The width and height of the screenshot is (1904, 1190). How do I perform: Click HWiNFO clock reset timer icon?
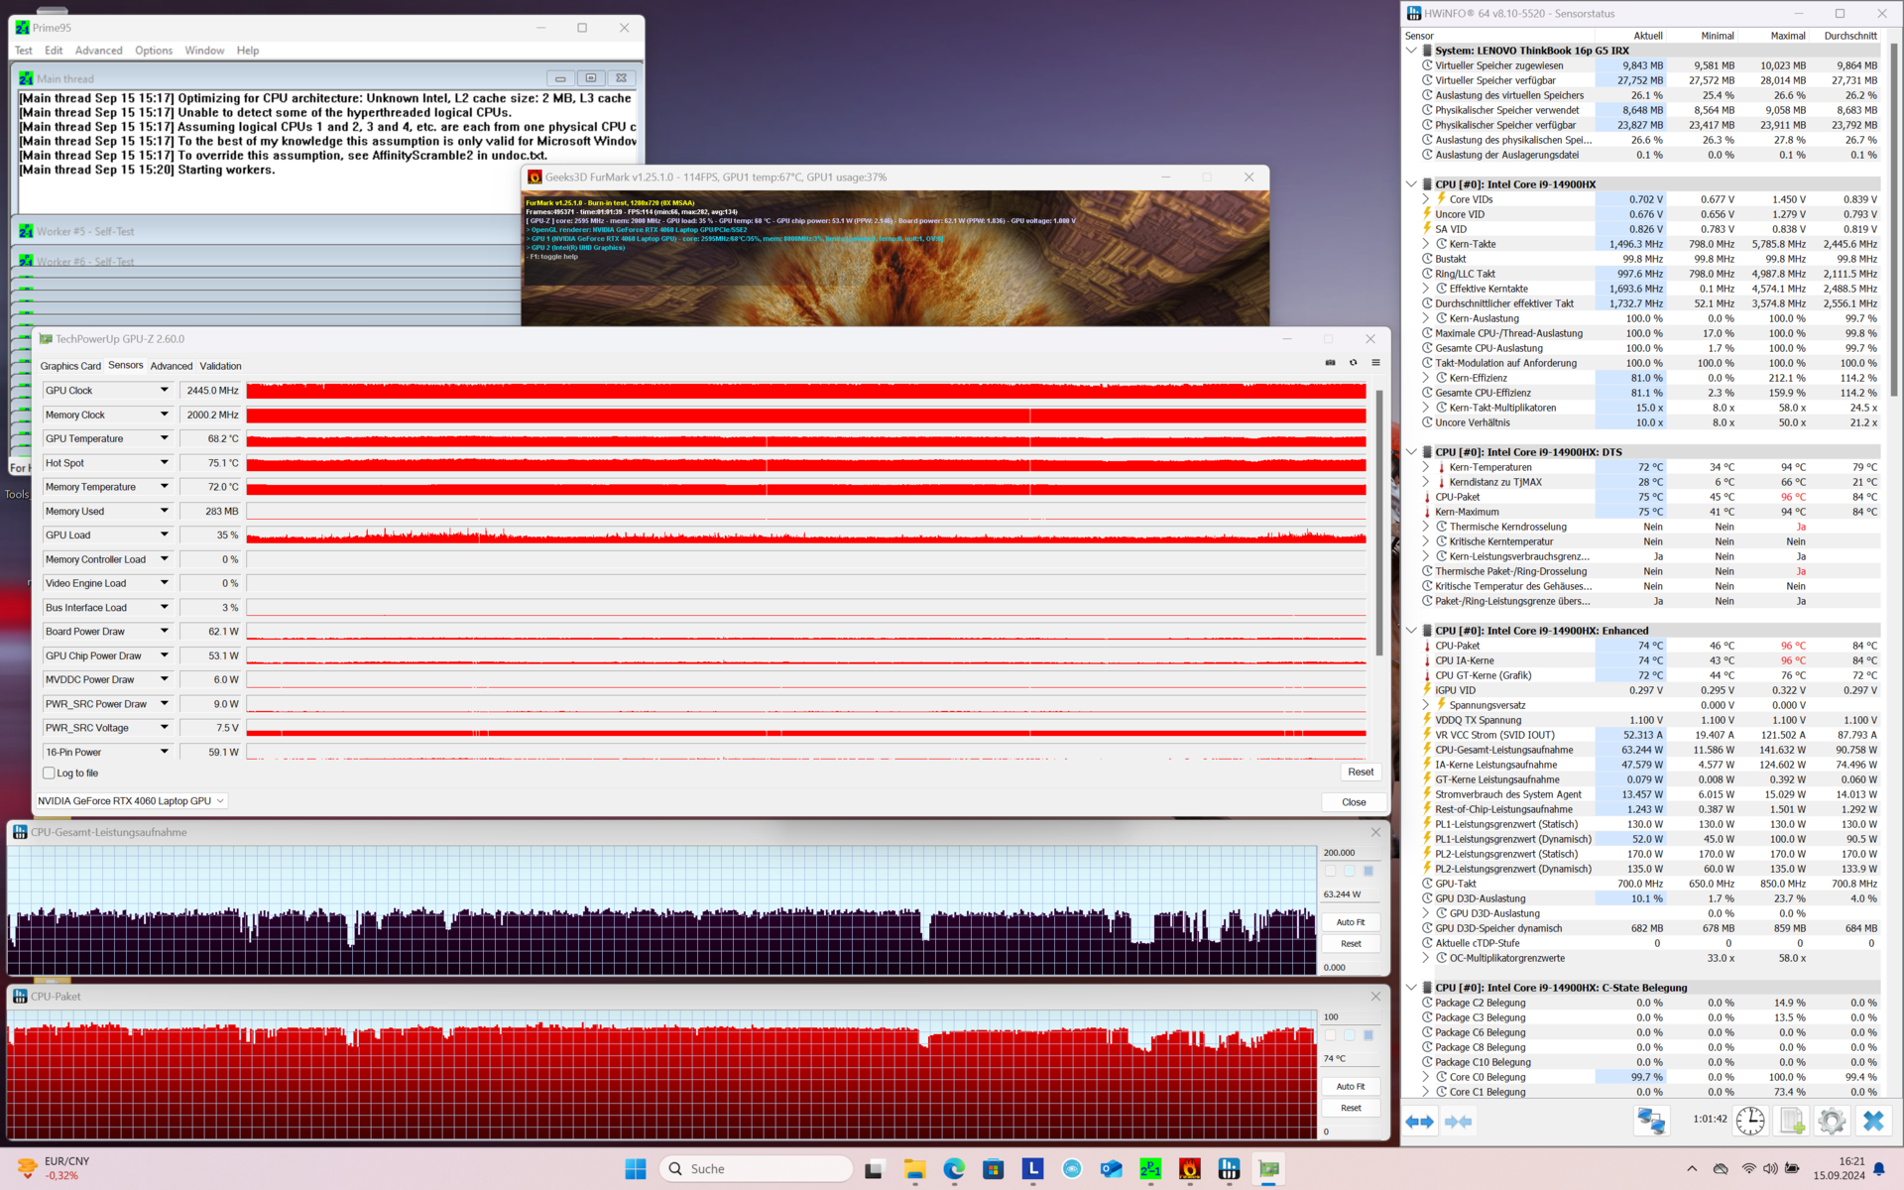(x=1750, y=1121)
